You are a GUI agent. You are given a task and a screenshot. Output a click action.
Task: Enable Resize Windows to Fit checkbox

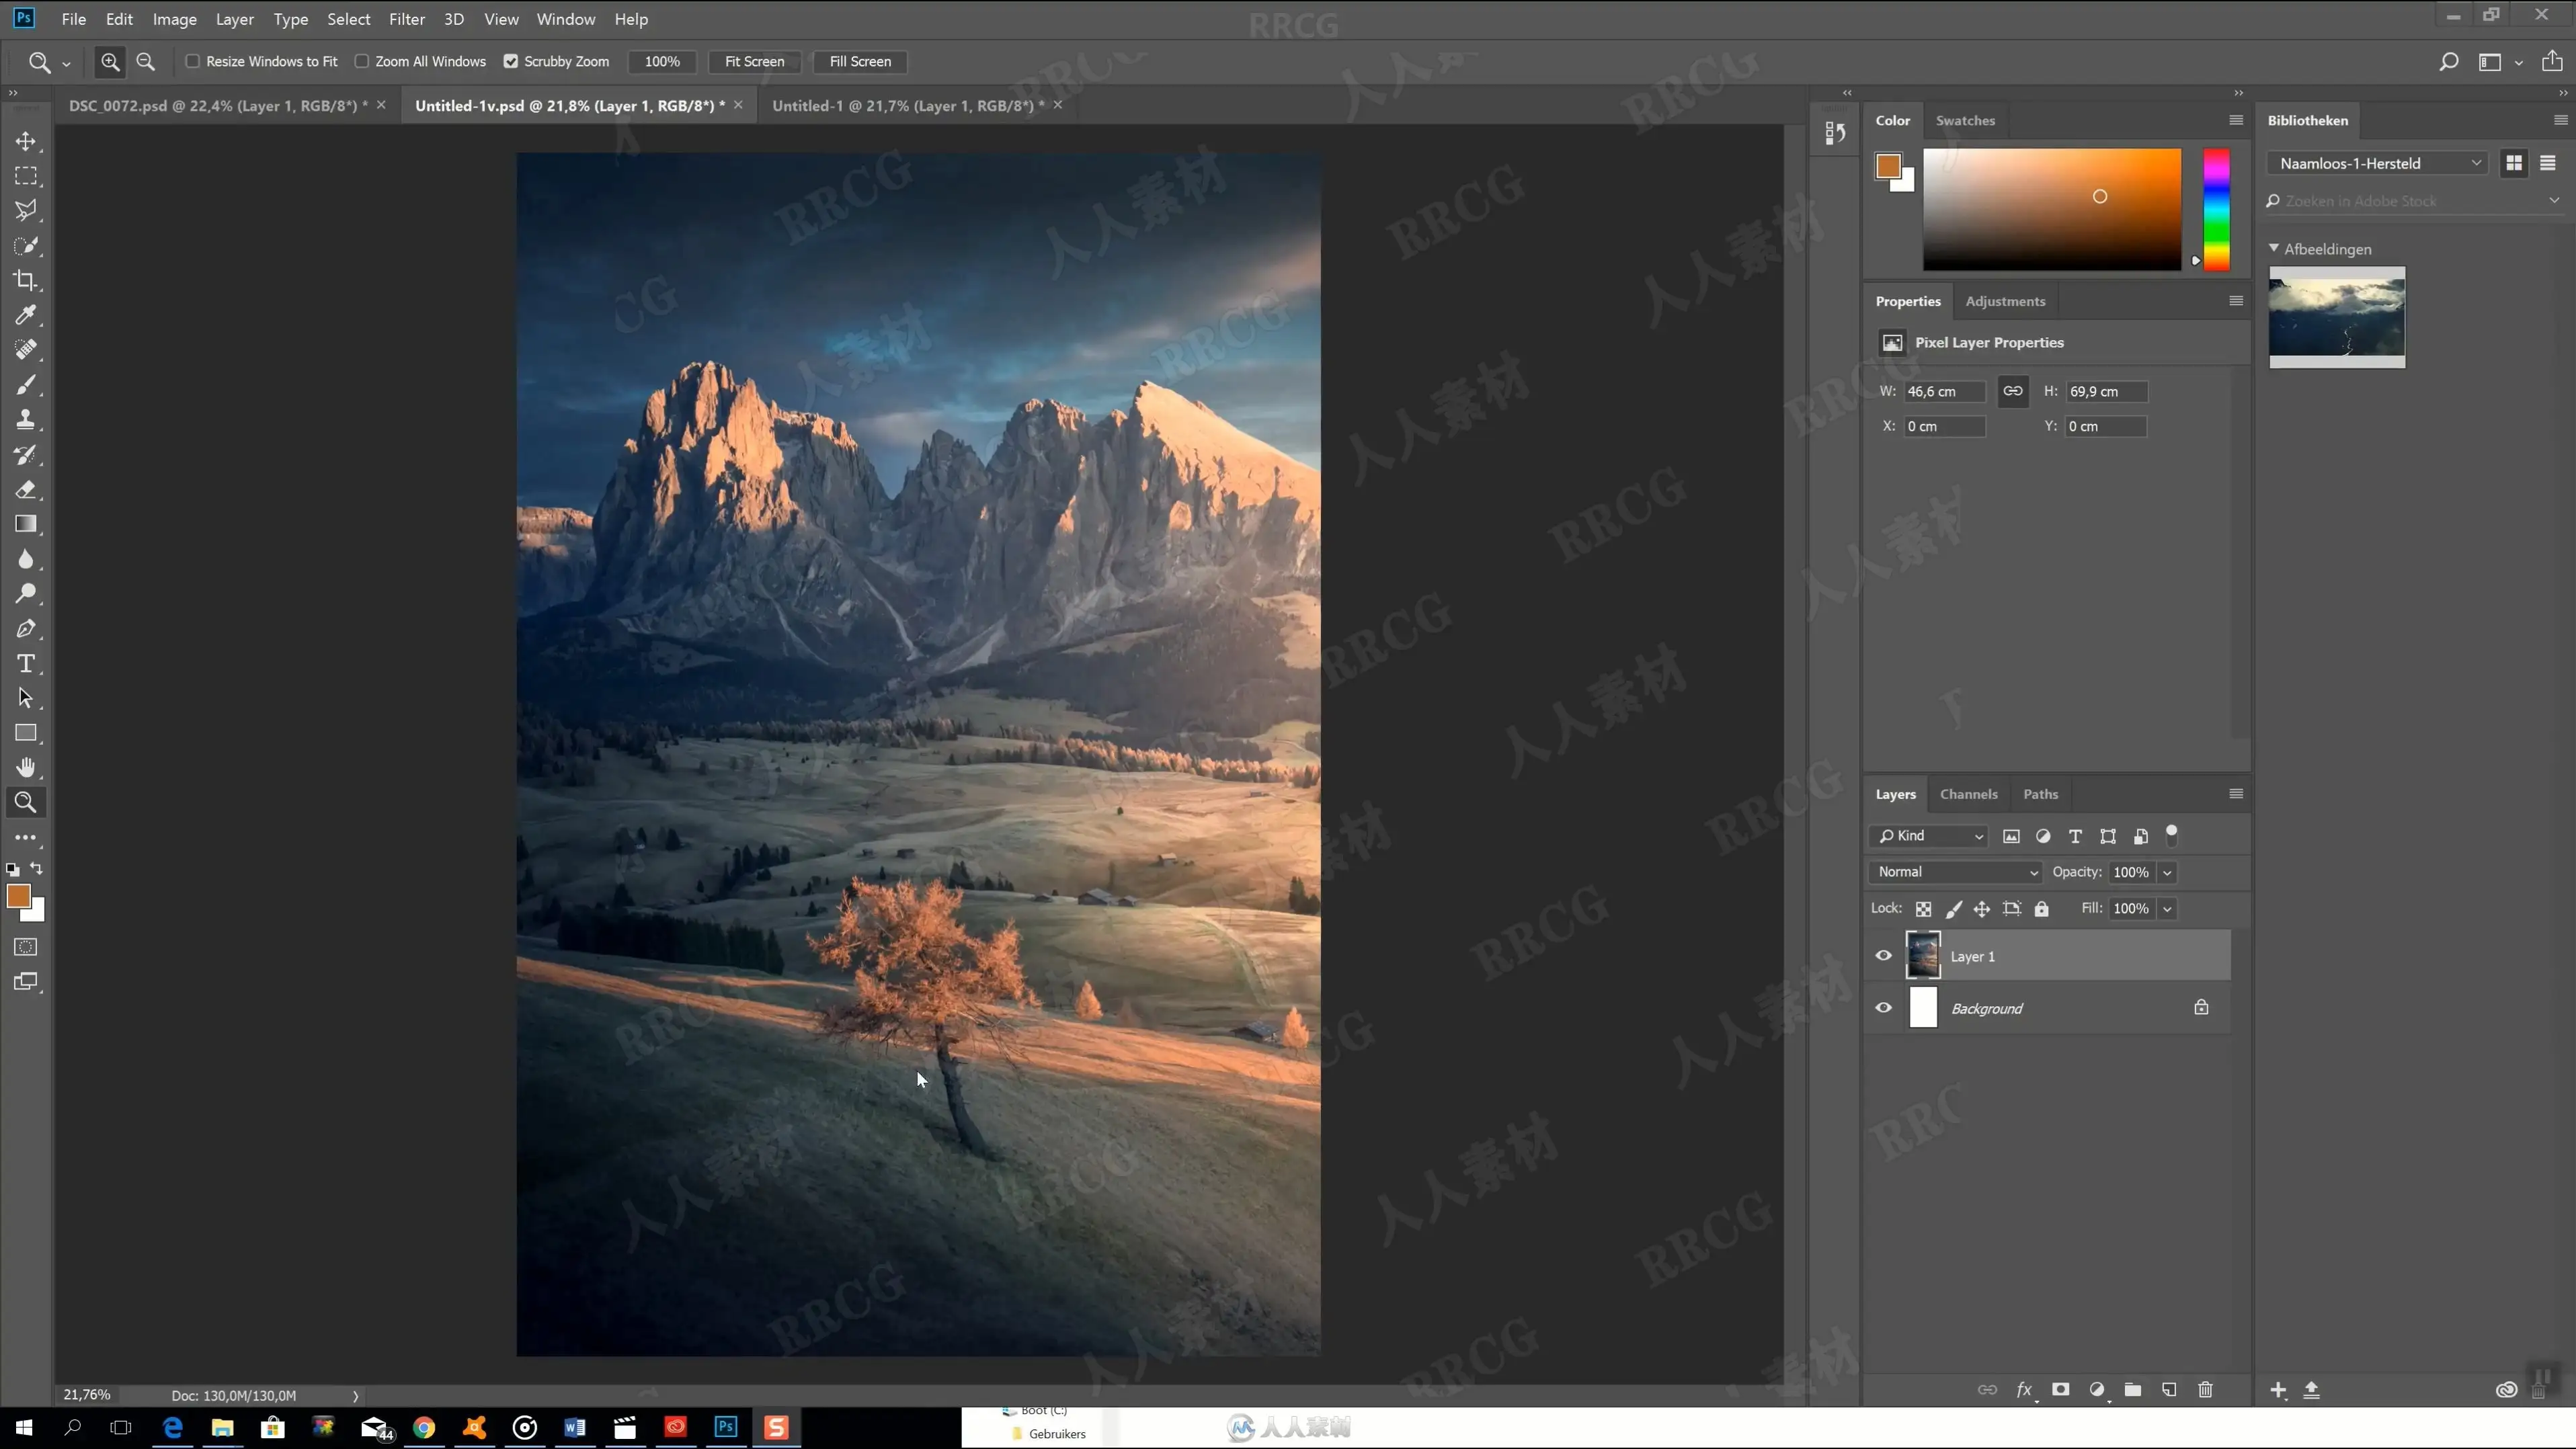click(x=193, y=61)
